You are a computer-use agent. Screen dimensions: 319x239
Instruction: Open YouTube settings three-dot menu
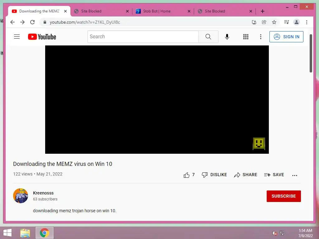coord(261,37)
